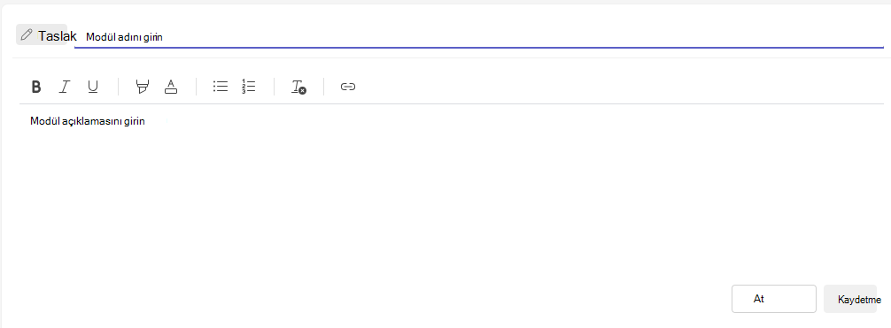Discard changes with the At button

(x=774, y=299)
